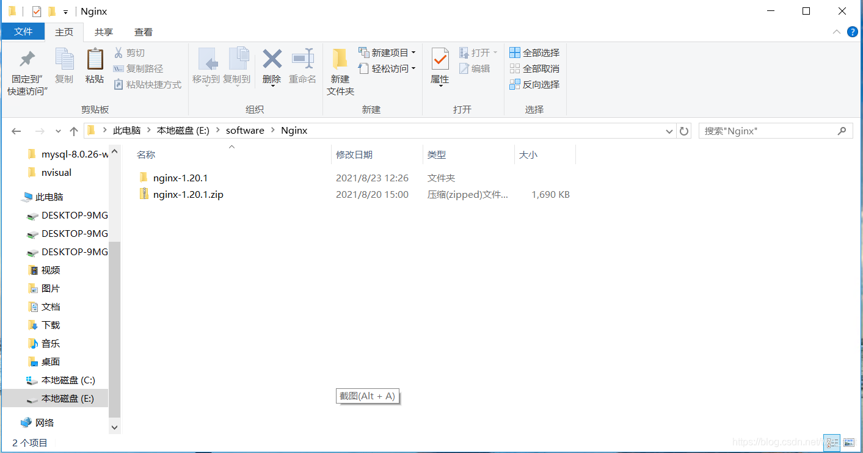
Task: Open the address bar history dropdown
Action: [x=669, y=131]
